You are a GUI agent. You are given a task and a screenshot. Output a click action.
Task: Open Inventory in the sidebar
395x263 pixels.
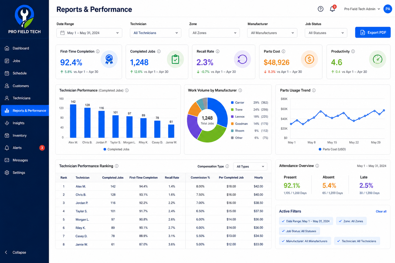[x=24, y=135]
